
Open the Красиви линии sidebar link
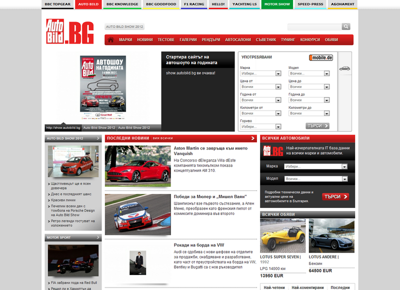(63, 200)
